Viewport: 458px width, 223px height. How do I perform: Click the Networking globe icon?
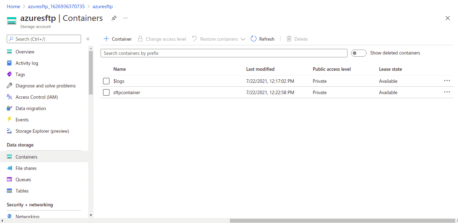click(x=10, y=216)
